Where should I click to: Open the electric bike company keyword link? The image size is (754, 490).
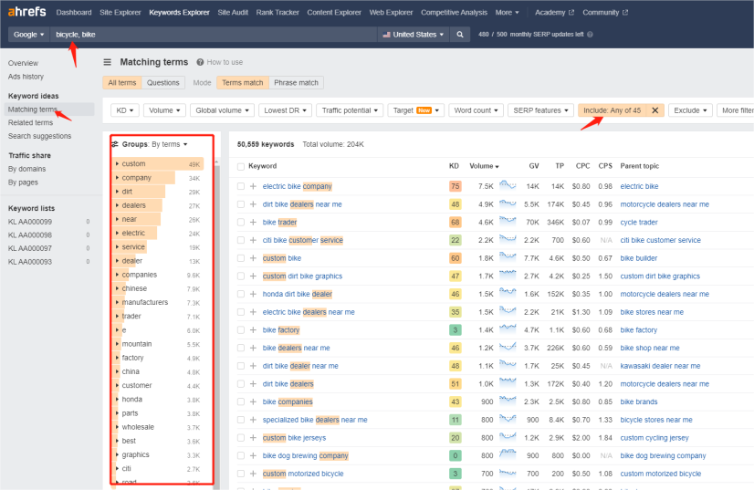(x=298, y=186)
